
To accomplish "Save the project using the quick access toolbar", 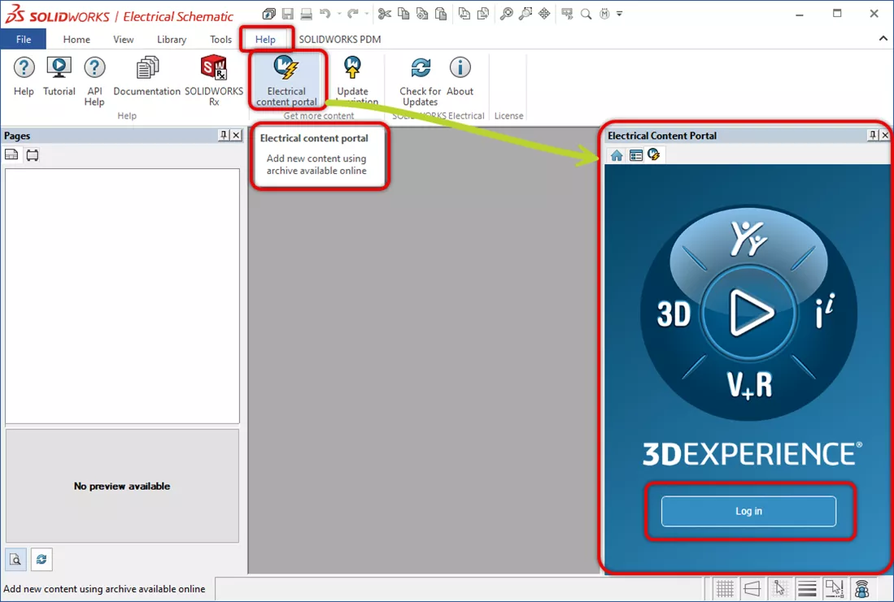I will pyautogui.click(x=288, y=14).
